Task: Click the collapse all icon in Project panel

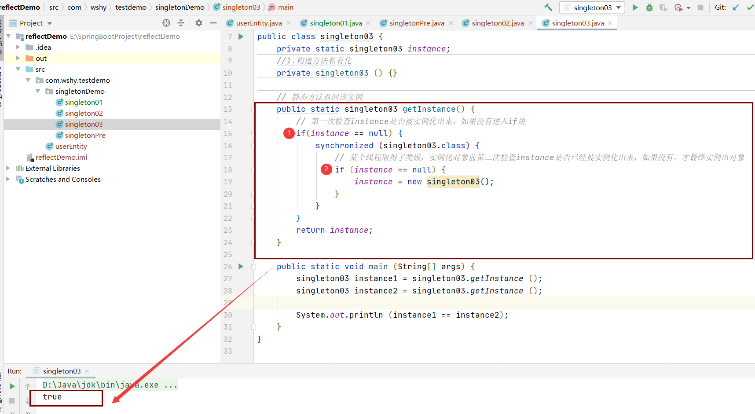Action: point(181,23)
